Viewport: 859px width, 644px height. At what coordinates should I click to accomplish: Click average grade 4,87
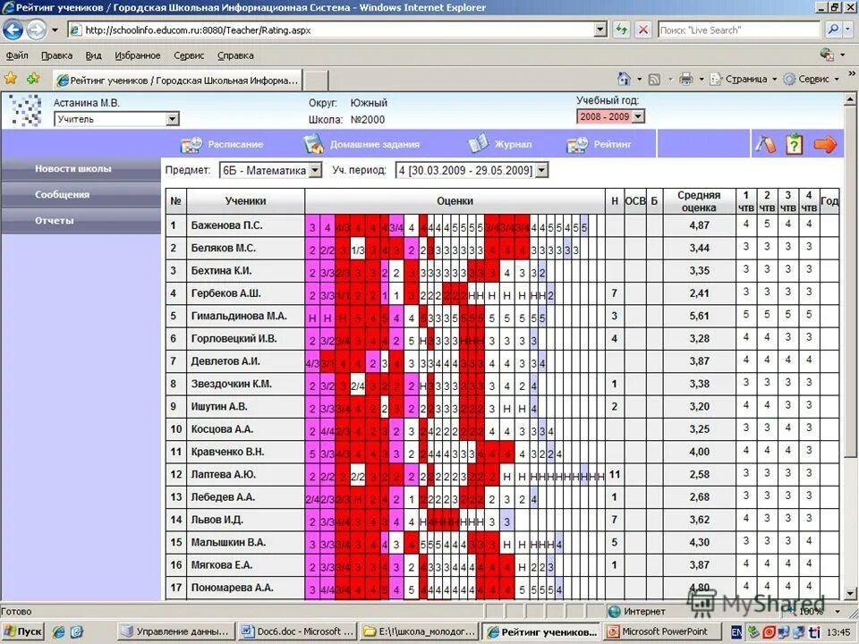700,225
